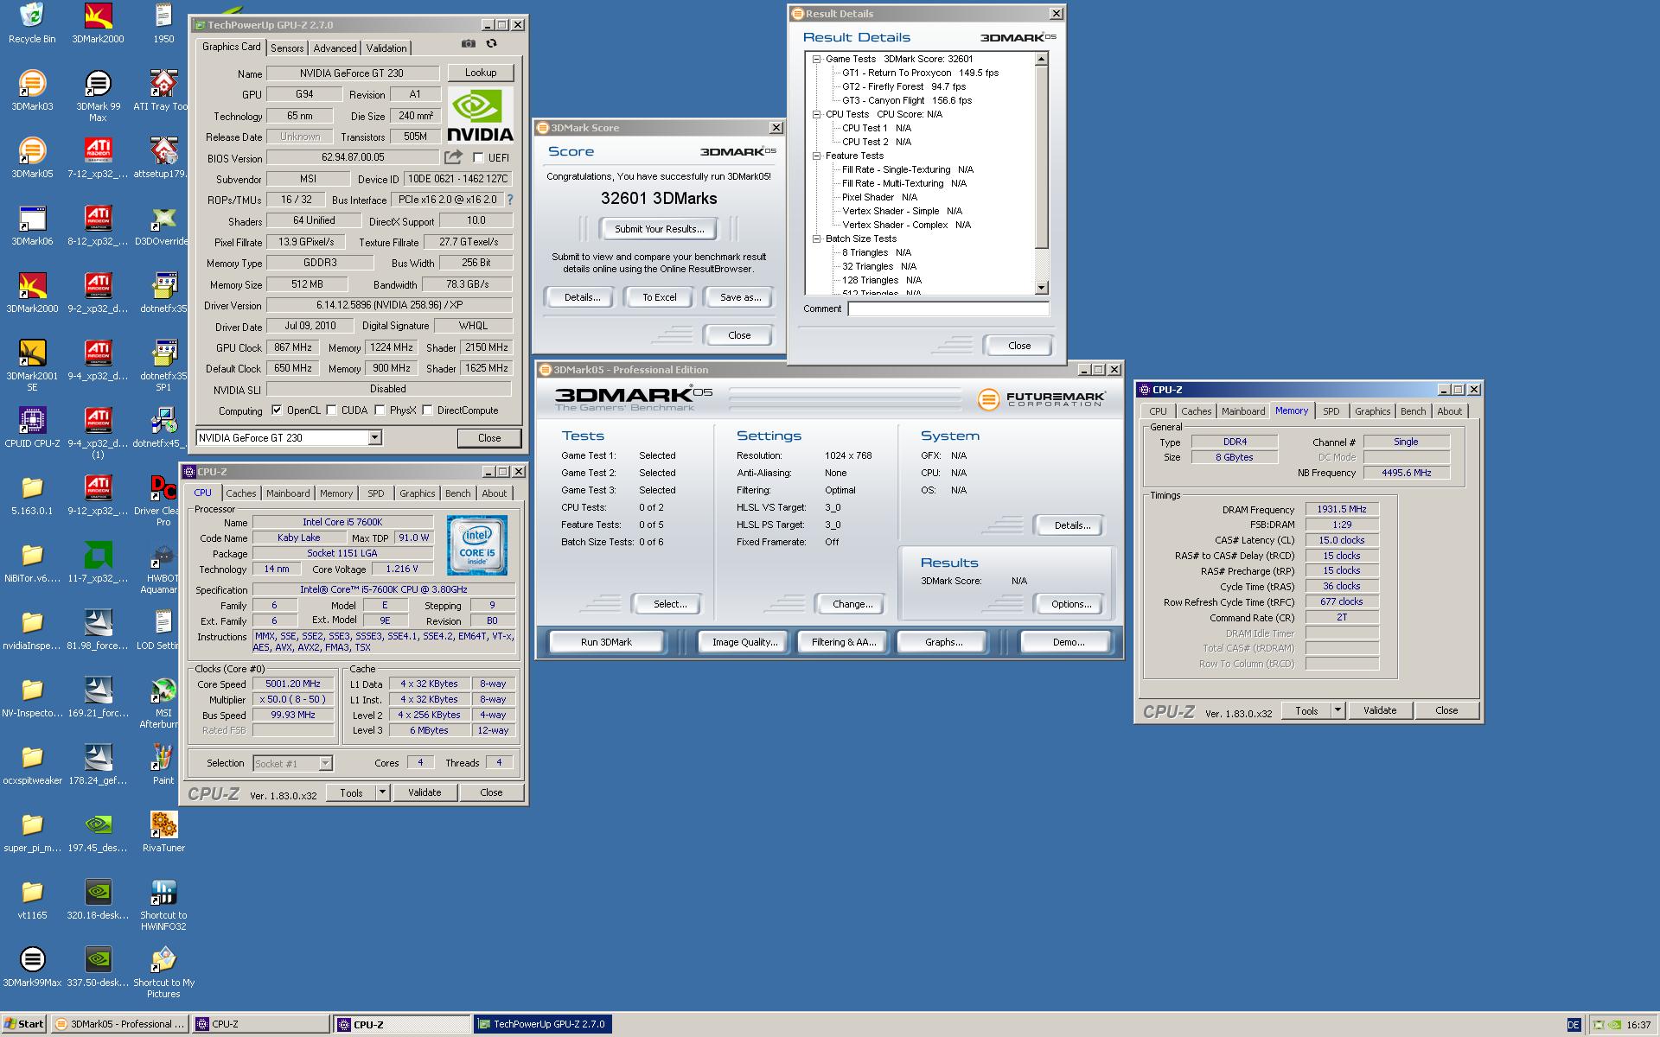Screen dimensions: 1660x1037
Task: Open Tools dropdown arrow in CPU-Z CPU window
Action: click(382, 792)
